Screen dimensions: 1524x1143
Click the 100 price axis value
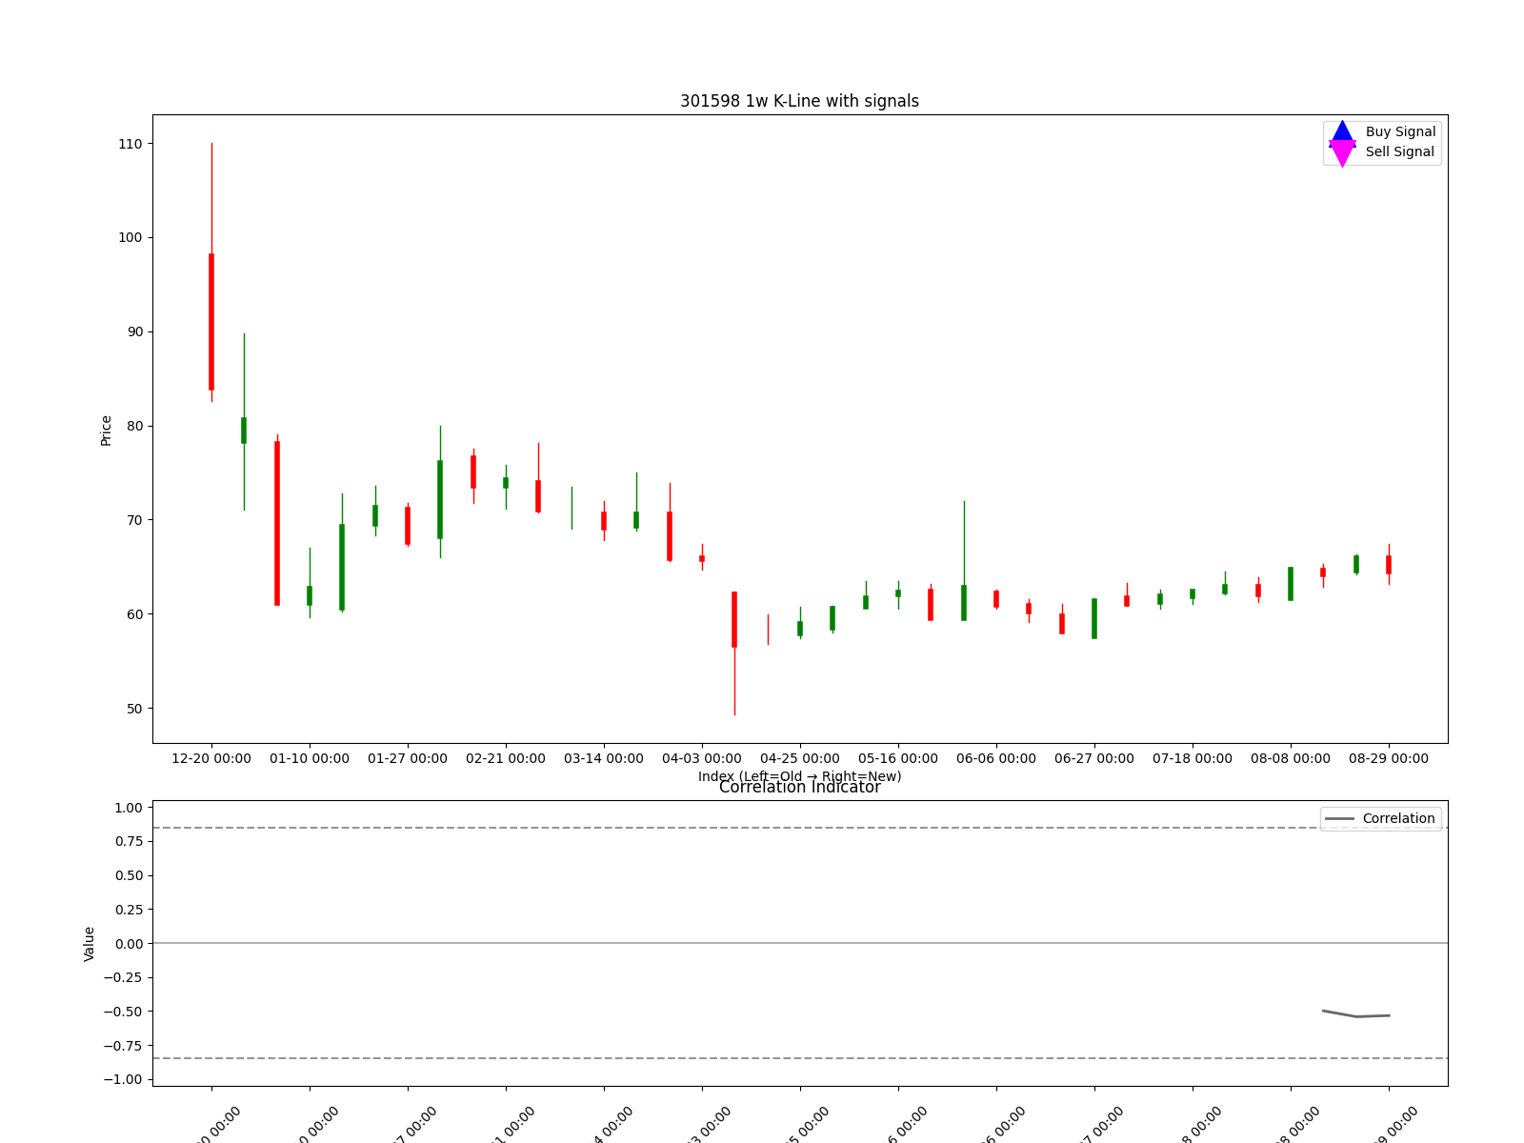(x=130, y=238)
